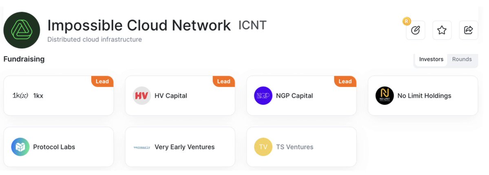Viewport: 489px width, 175px height.
Task: Click the 1kx logo icon
Action: [20, 96]
